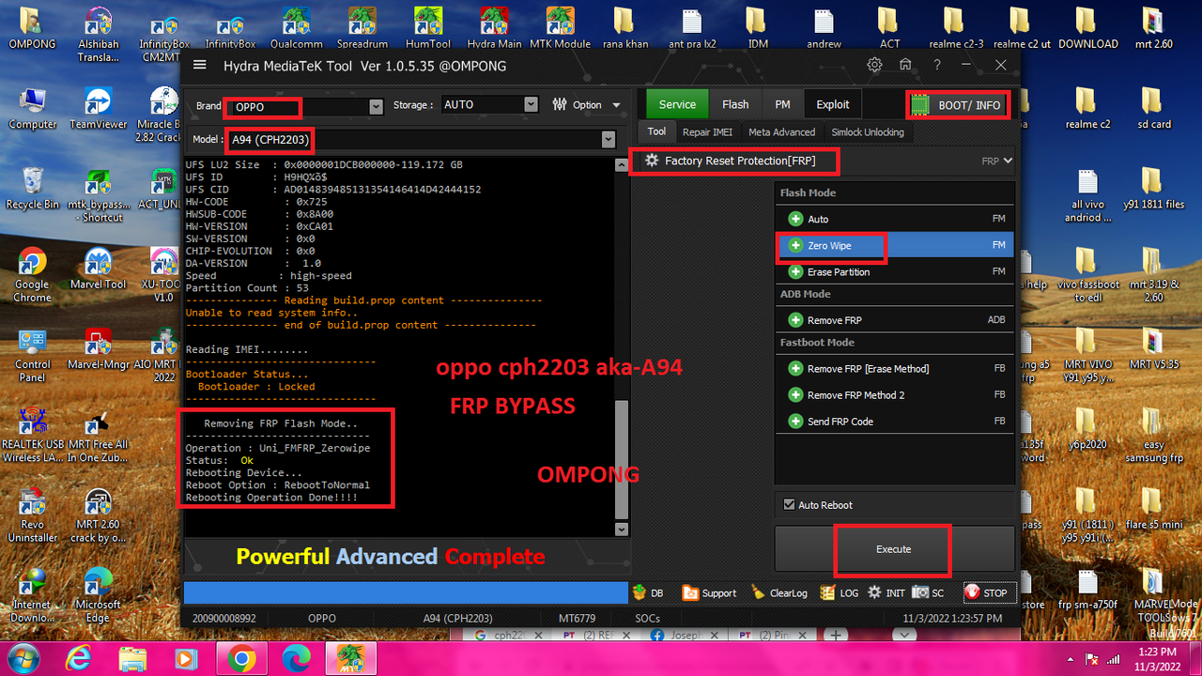Click the Model A94 (CPH2203) field

tap(414, 140)
